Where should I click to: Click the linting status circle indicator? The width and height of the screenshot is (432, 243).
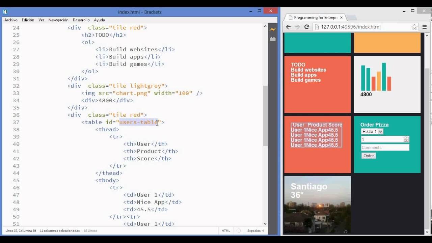click(239, 231)
